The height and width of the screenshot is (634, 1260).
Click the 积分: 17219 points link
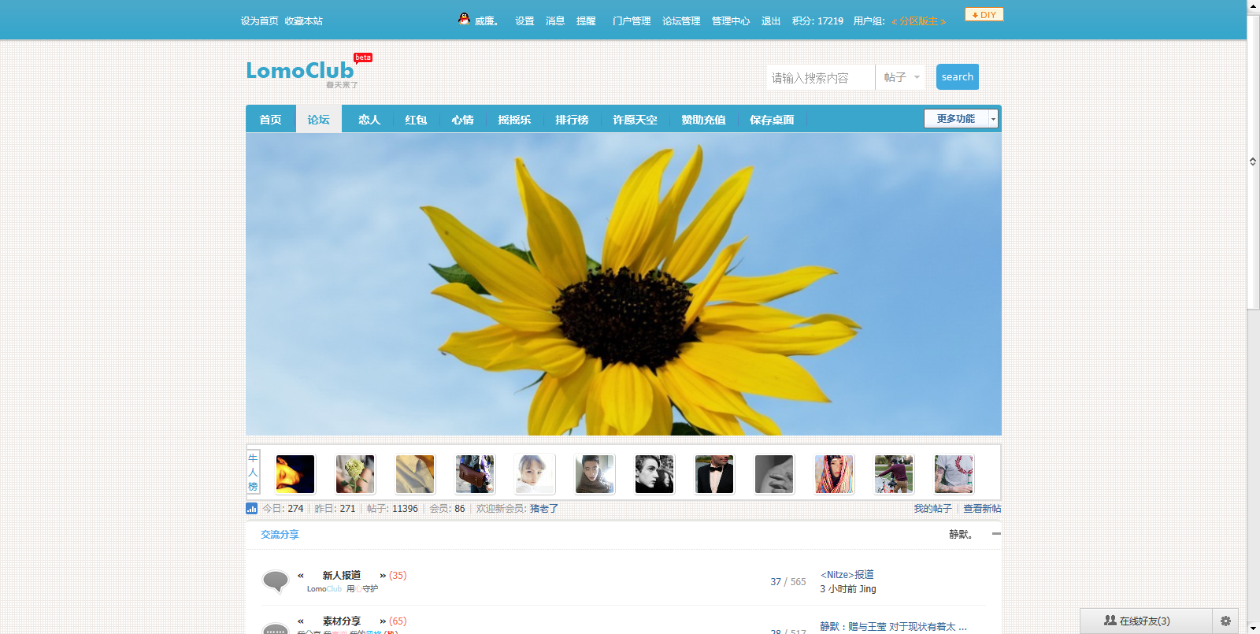point(817,21)
